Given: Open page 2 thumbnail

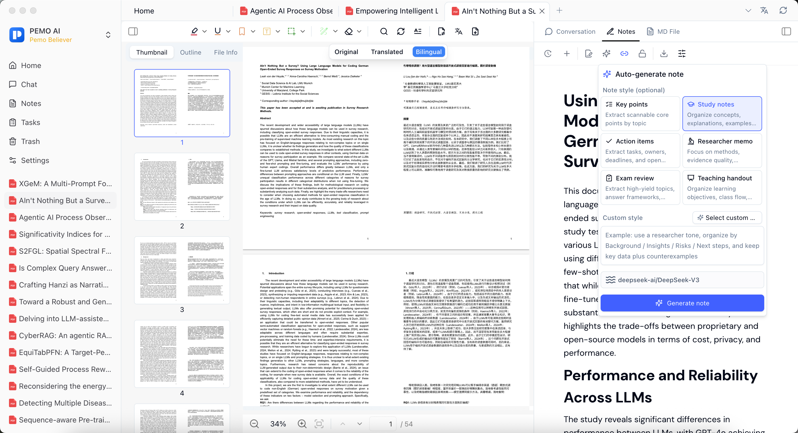Looking at the screenshot, I should click(x=182, y=187).
